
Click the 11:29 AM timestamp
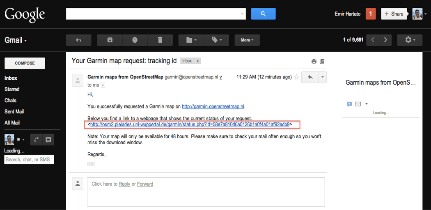pos(264,77)
